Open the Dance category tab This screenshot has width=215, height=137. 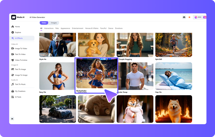(111, 28)
